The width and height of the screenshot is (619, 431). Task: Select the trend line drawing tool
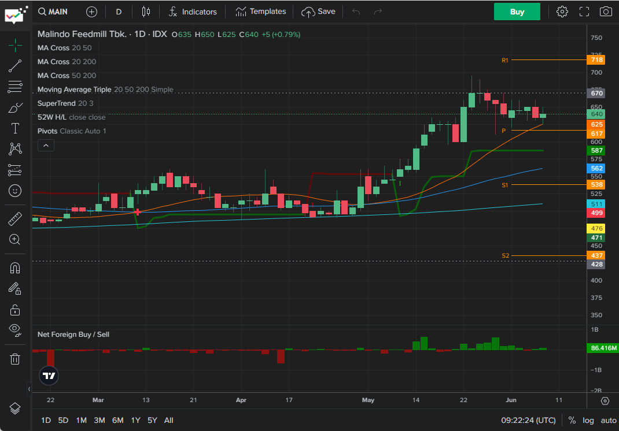pos(15,66)
